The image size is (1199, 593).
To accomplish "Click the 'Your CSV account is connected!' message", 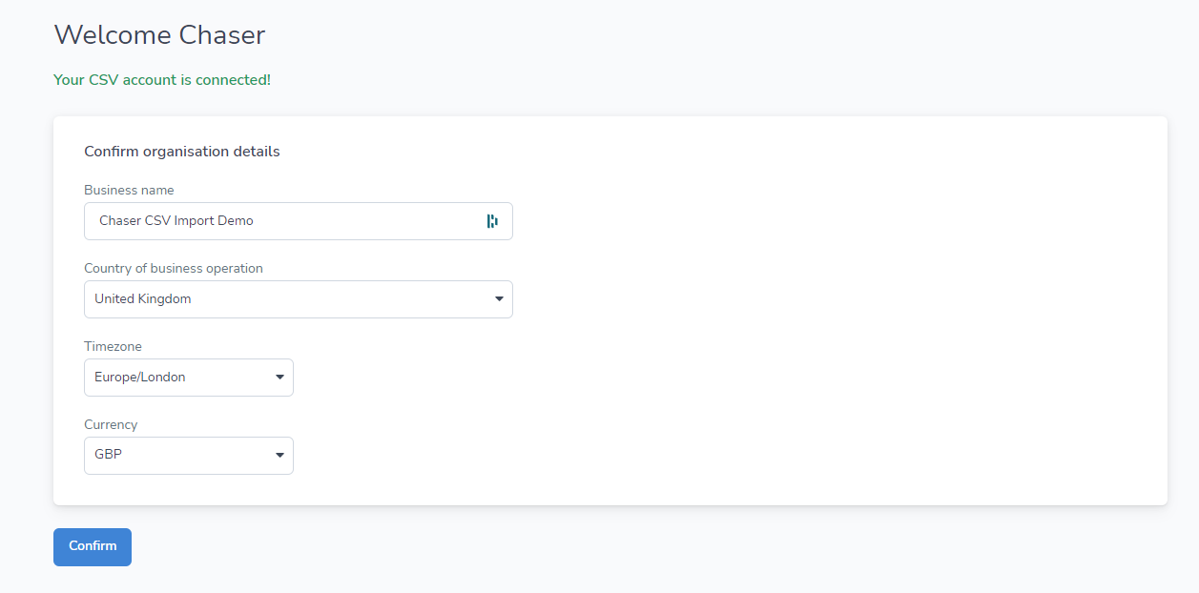I will point(162,80).
